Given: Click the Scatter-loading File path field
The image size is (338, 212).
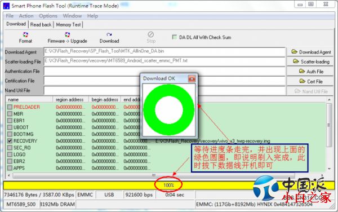Looking at the screenshot, I should [164, 61].
